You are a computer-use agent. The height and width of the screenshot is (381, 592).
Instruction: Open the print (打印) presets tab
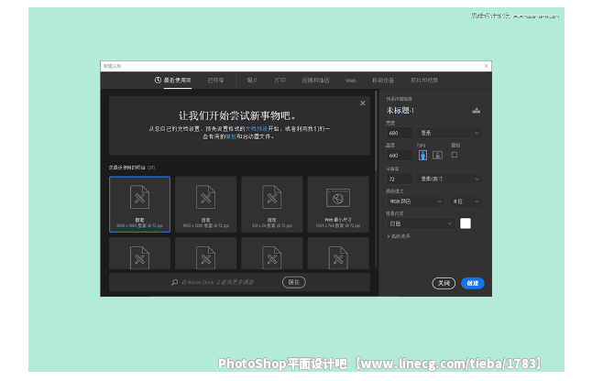click(280, 81)
